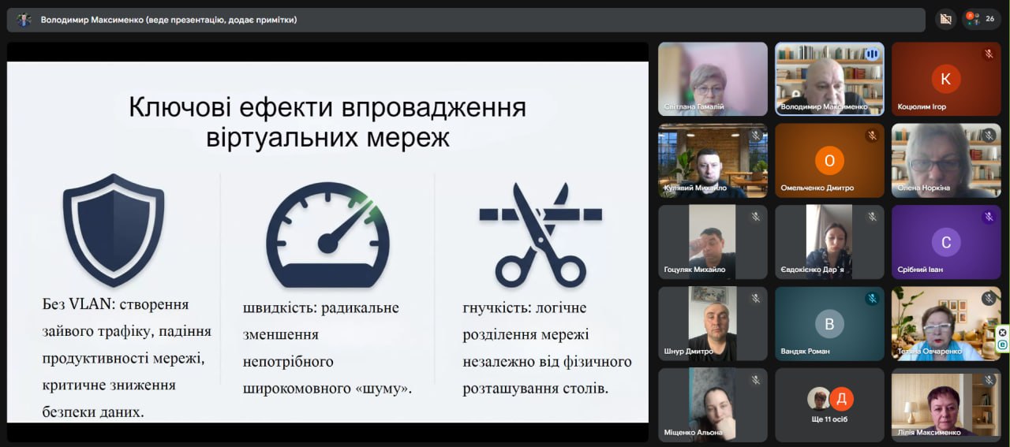Select the Міщенко Альона video tile
The image size is (1010, 447).
coord(713,404)
